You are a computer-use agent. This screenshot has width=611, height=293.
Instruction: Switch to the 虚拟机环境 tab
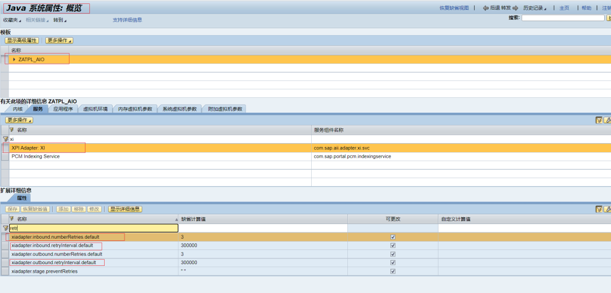click(x=96, y=109)
